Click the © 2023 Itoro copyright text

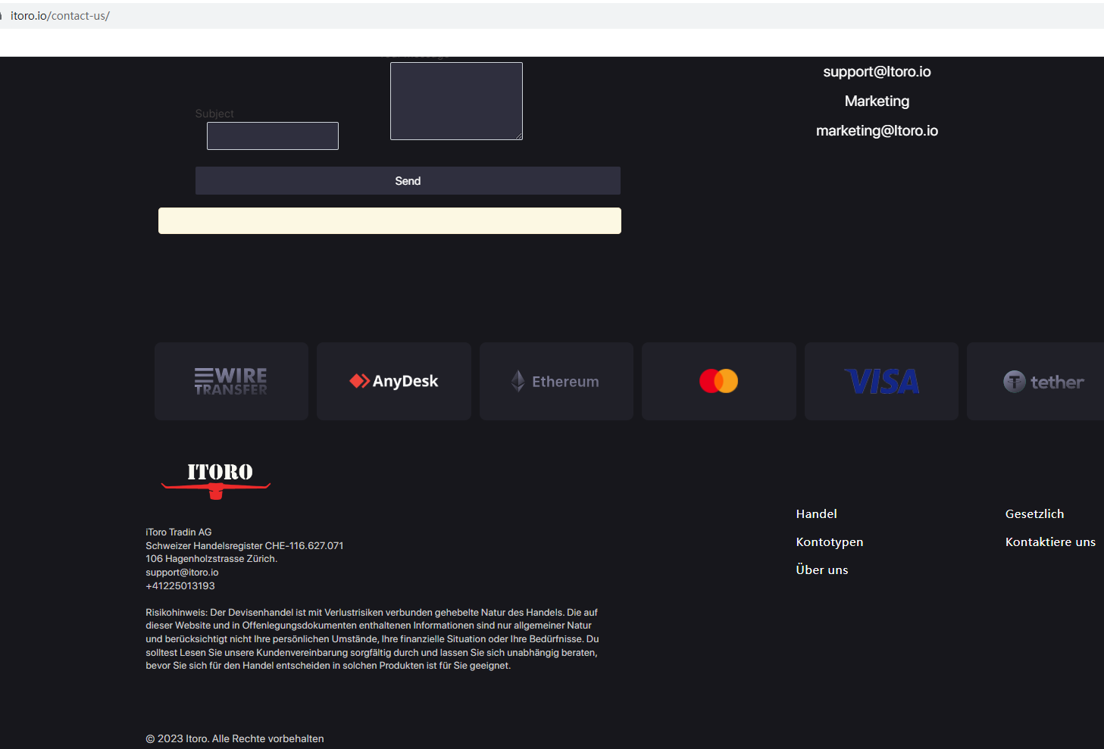click(x=235, y=739)
